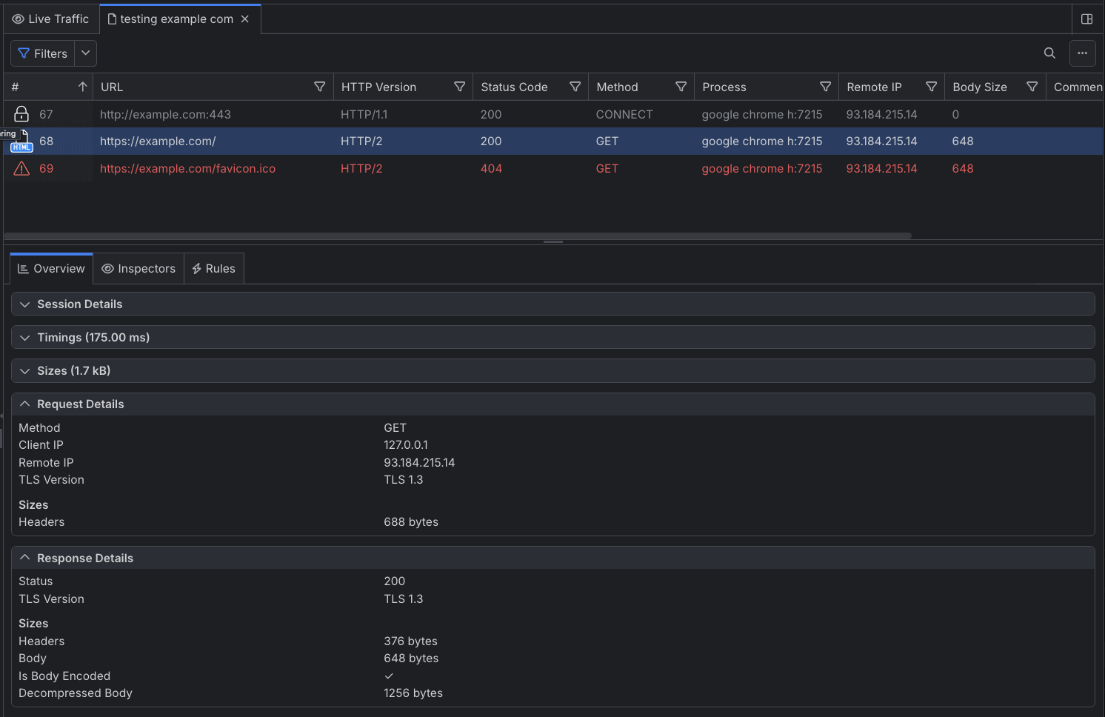This screenshot has height=717, width=1105.
Task: Open the Inspectors tab
Action: coord(138,269)
